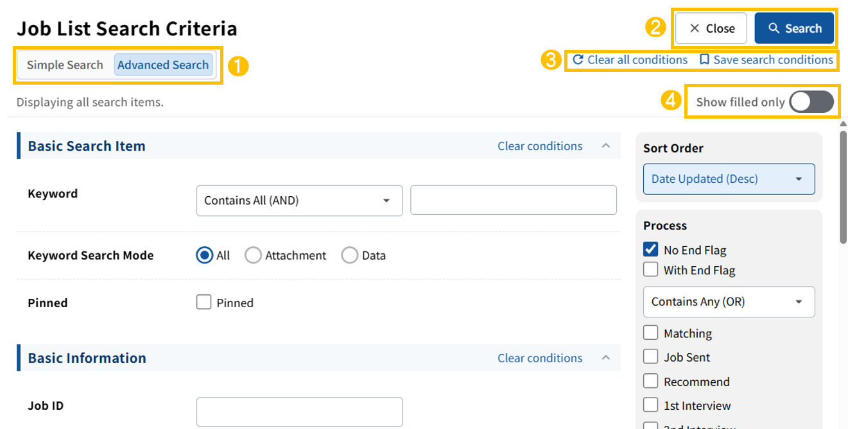
Task: Collapse the Basic Information section chevron
Action: [605, 358]
